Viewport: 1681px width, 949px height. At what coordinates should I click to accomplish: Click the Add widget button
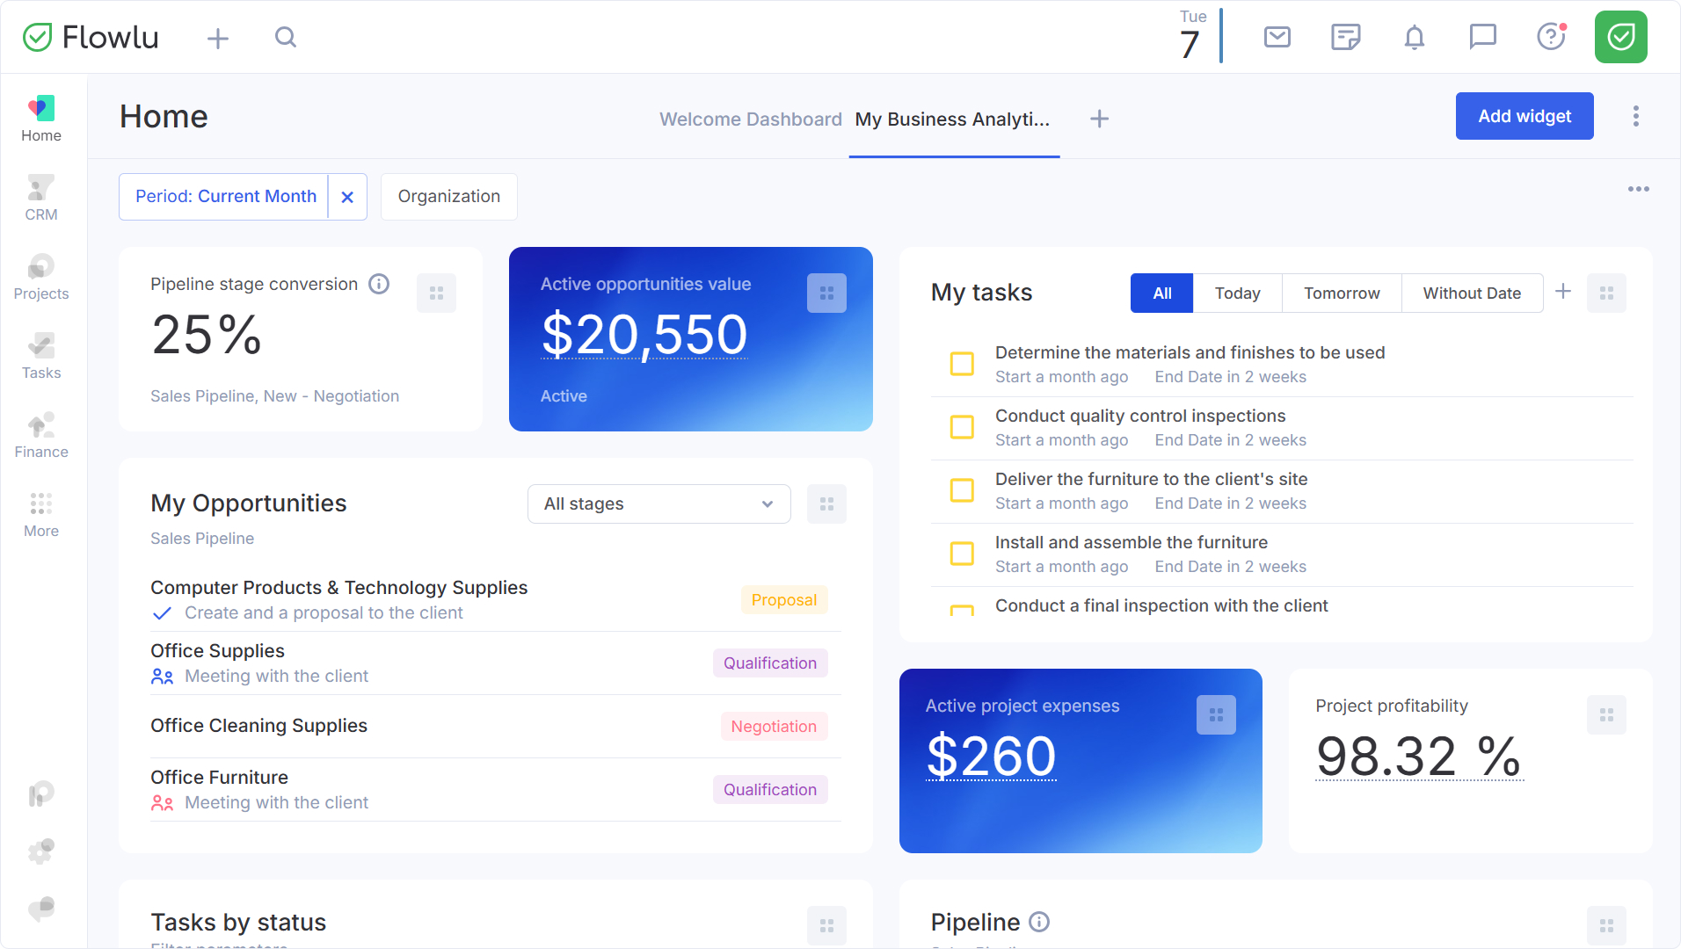[1525, 116]
